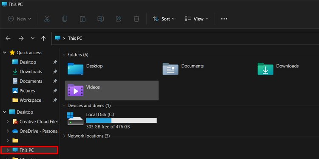319x159 pixels.
Task: Click the 303 GB free of 476 GB text
Action: 108,127
